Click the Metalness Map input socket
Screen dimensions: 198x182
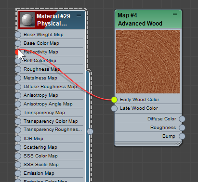(x=18, y=78)
